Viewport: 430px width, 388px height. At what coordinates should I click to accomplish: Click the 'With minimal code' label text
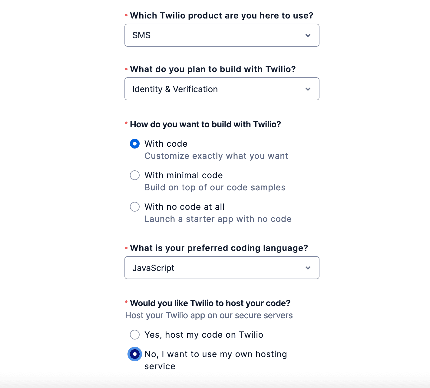(184, 175)
